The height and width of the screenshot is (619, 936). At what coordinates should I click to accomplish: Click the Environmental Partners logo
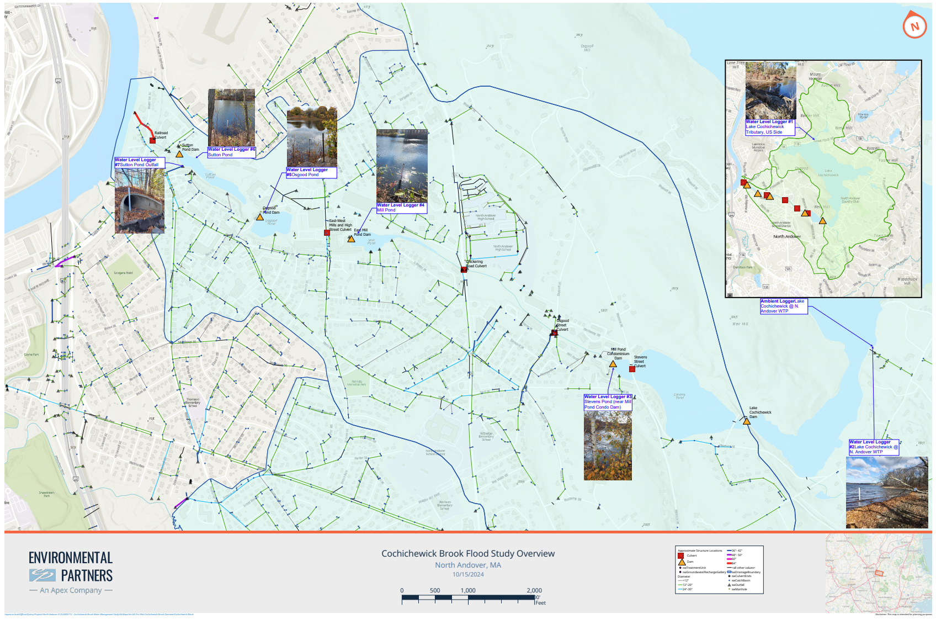pyautogui.click(x=70, y=572)
